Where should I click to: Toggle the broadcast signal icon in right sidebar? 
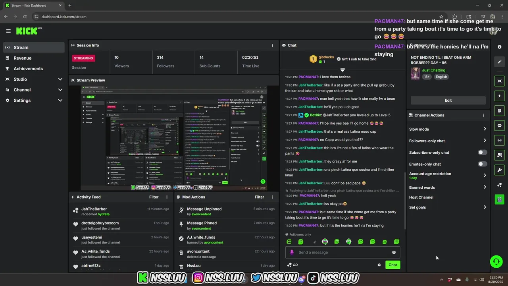(499, 140)
